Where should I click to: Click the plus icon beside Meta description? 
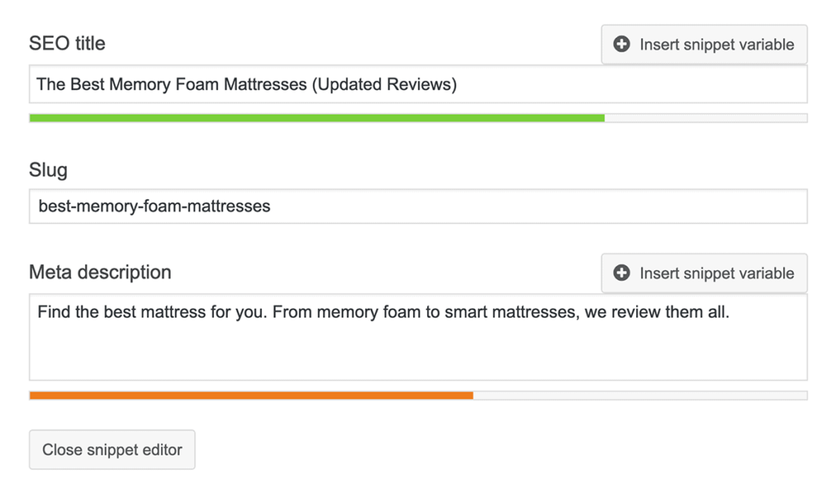click(622, 274)
